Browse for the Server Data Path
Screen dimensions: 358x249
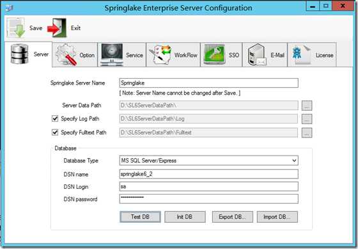pyautogui.click(x=307, y=106)
